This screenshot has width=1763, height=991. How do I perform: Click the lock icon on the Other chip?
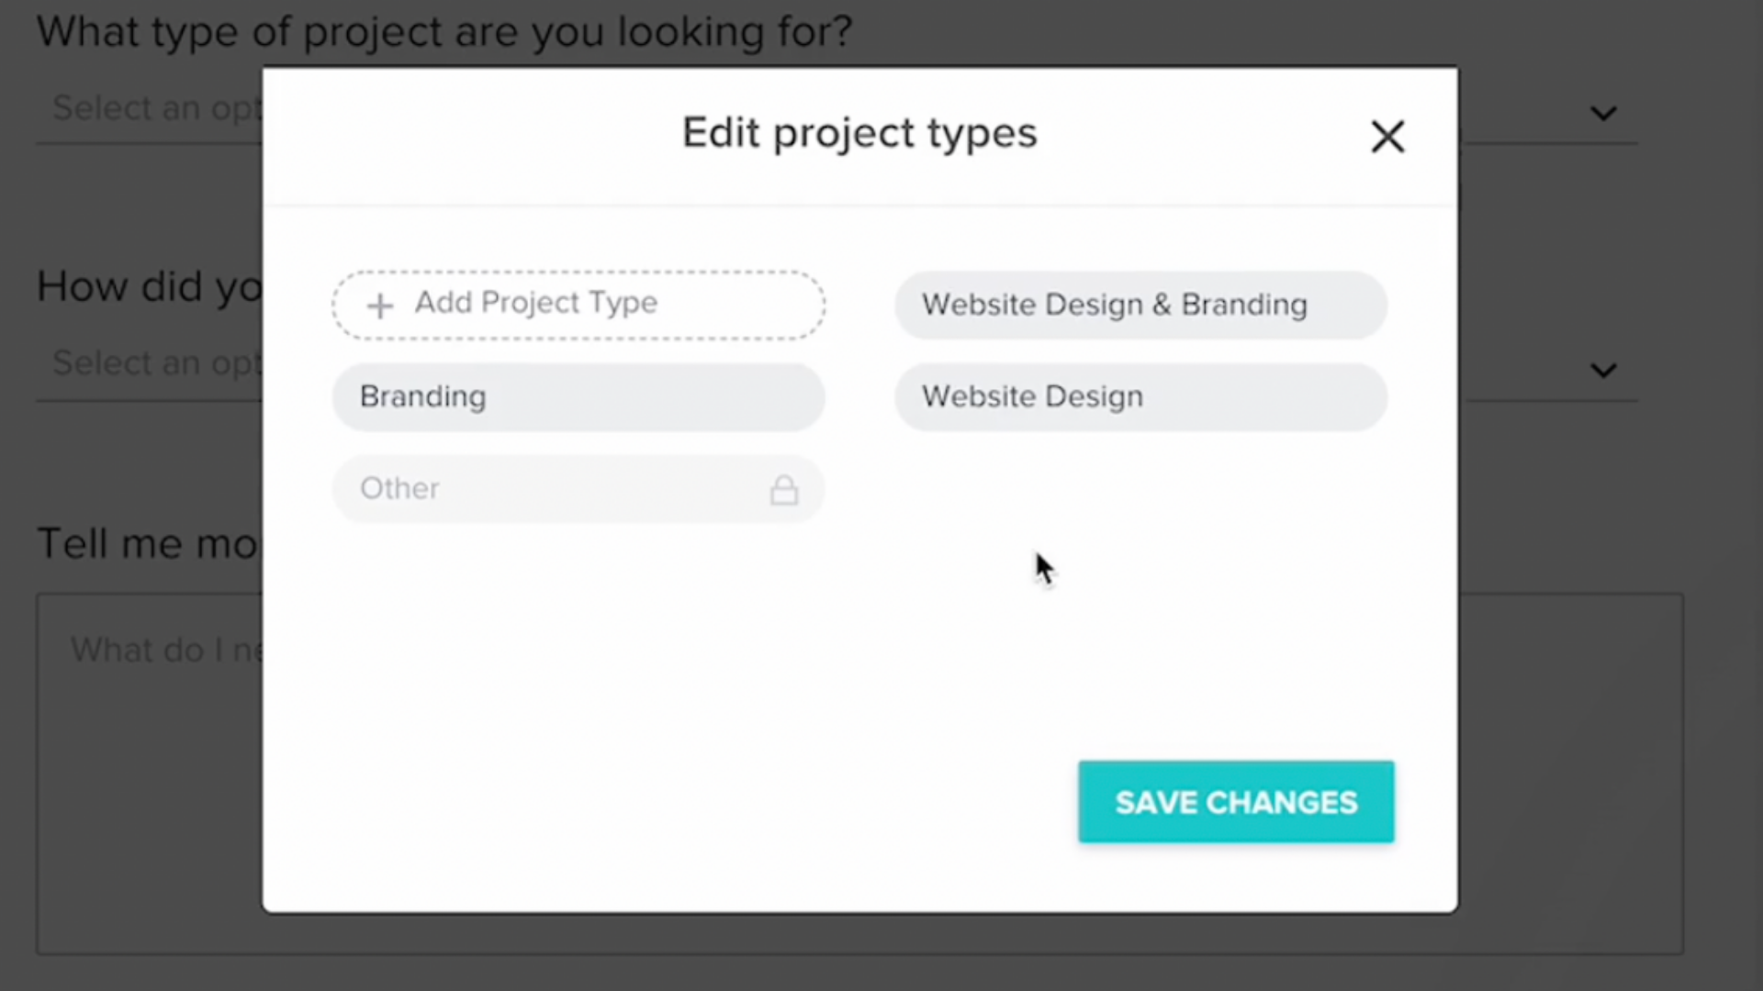(783, 489)
